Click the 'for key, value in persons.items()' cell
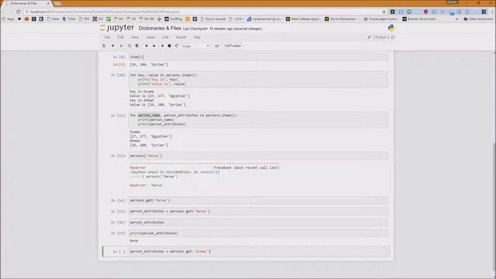496x279 pixels. pyautogui.click(x=258, y=79)
